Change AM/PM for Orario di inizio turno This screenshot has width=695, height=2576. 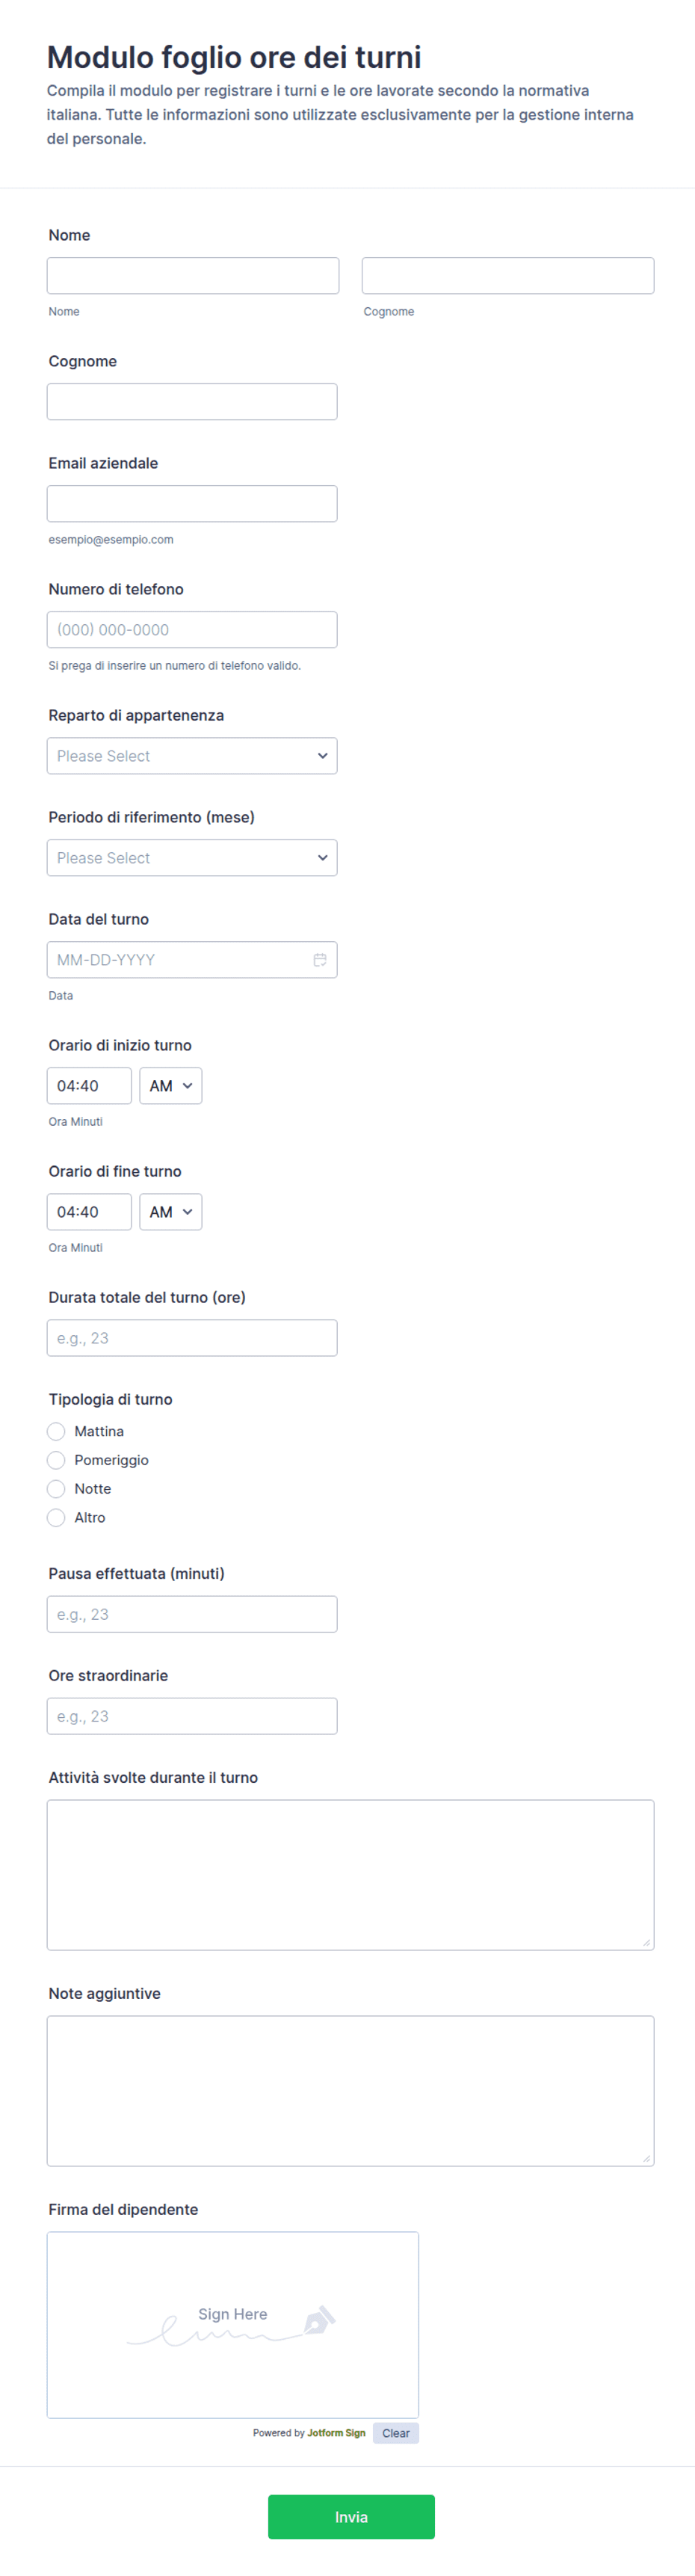(171, 1086)
